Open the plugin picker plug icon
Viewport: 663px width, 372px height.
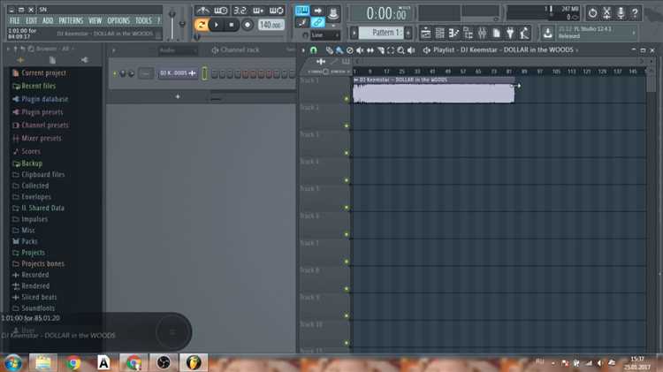[510, 33]
